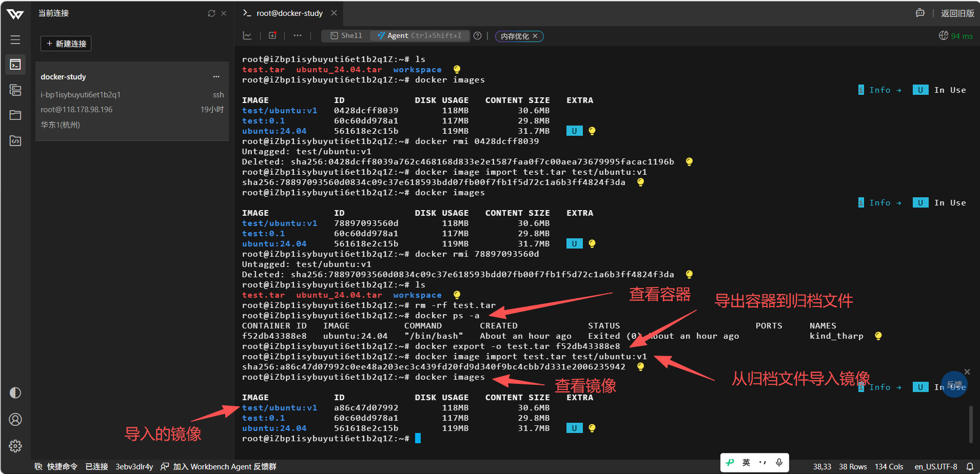Click lightbulb next to kind_tharp container
This screenshot has height=474, width=980.
tap(878, 336)
